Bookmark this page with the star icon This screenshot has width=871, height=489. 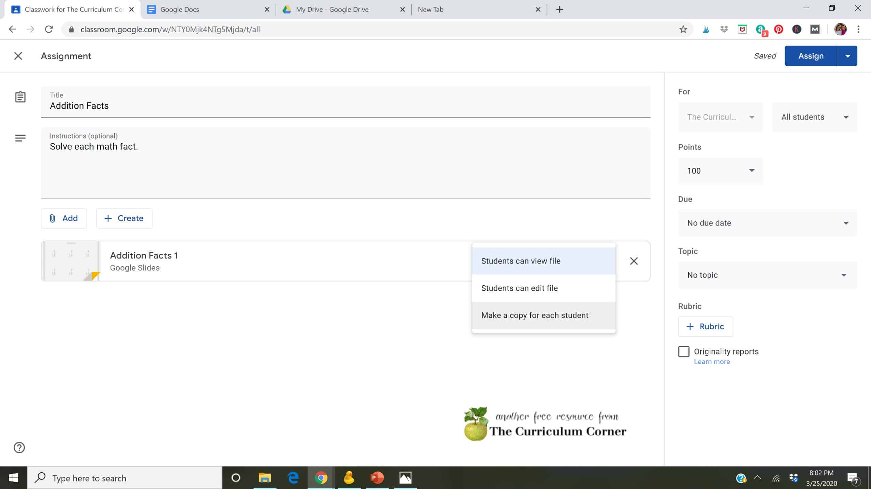pyautogui.click(x=683, y=29)
